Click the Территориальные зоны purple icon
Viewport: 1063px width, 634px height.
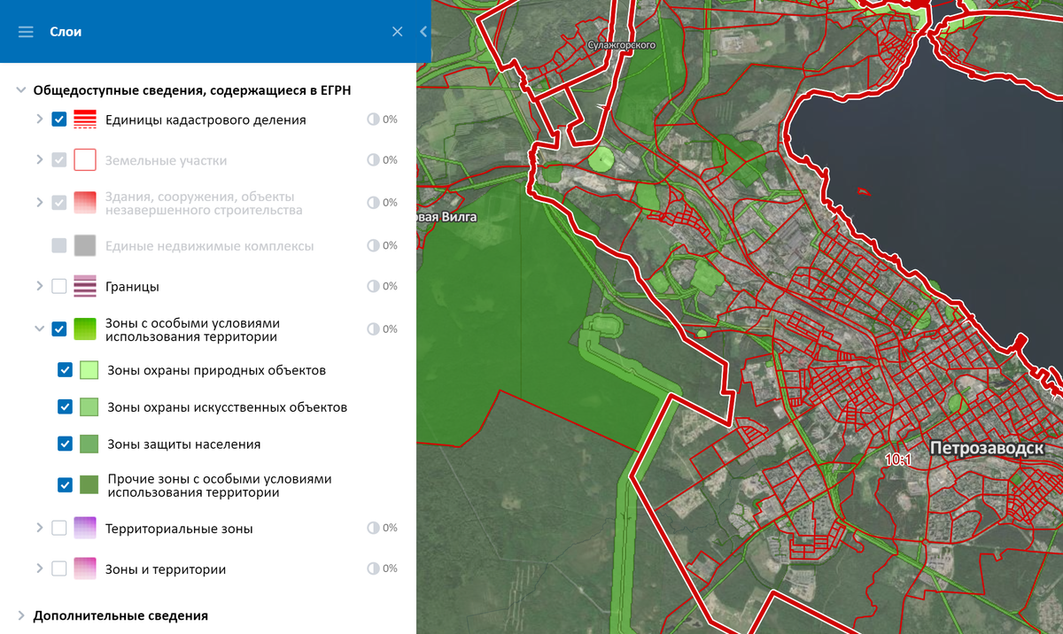coord(85,528)
